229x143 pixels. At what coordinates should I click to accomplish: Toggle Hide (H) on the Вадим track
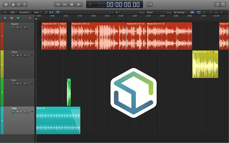pos(13,27)
